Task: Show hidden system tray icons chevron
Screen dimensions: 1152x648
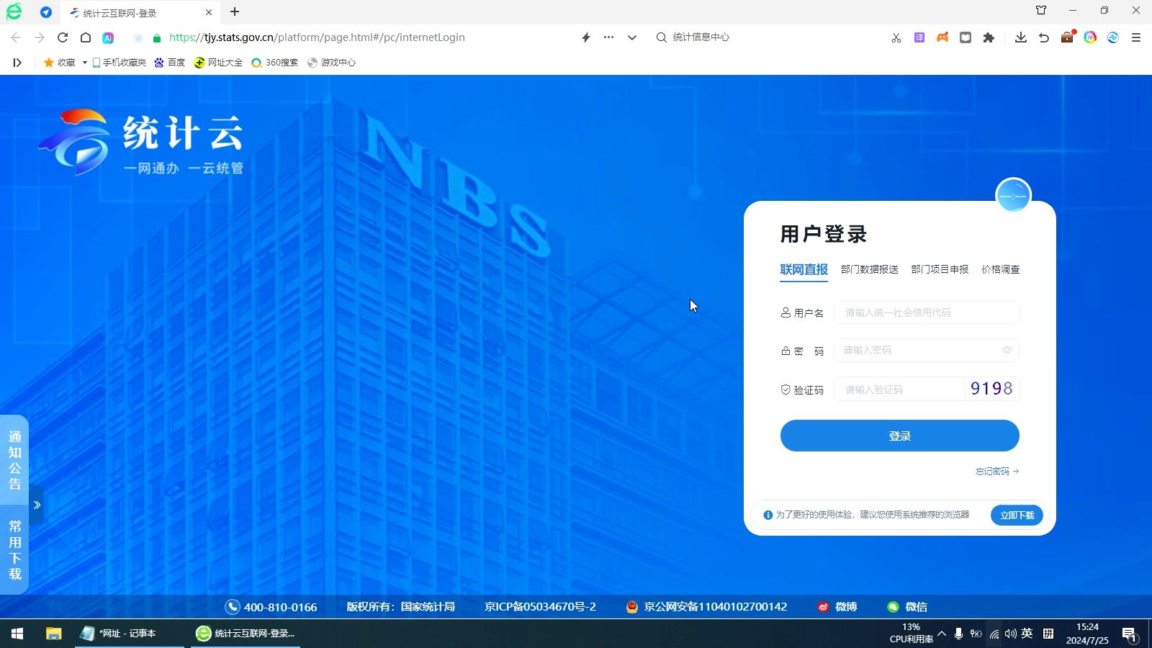Action: pyautogui.click(x=942, y=634)
